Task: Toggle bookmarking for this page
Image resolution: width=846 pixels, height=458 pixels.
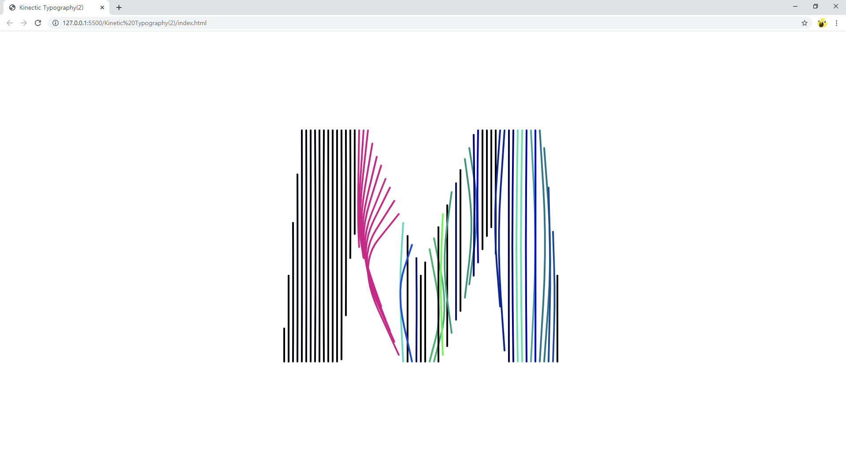Action: click(x=805, y=23)
